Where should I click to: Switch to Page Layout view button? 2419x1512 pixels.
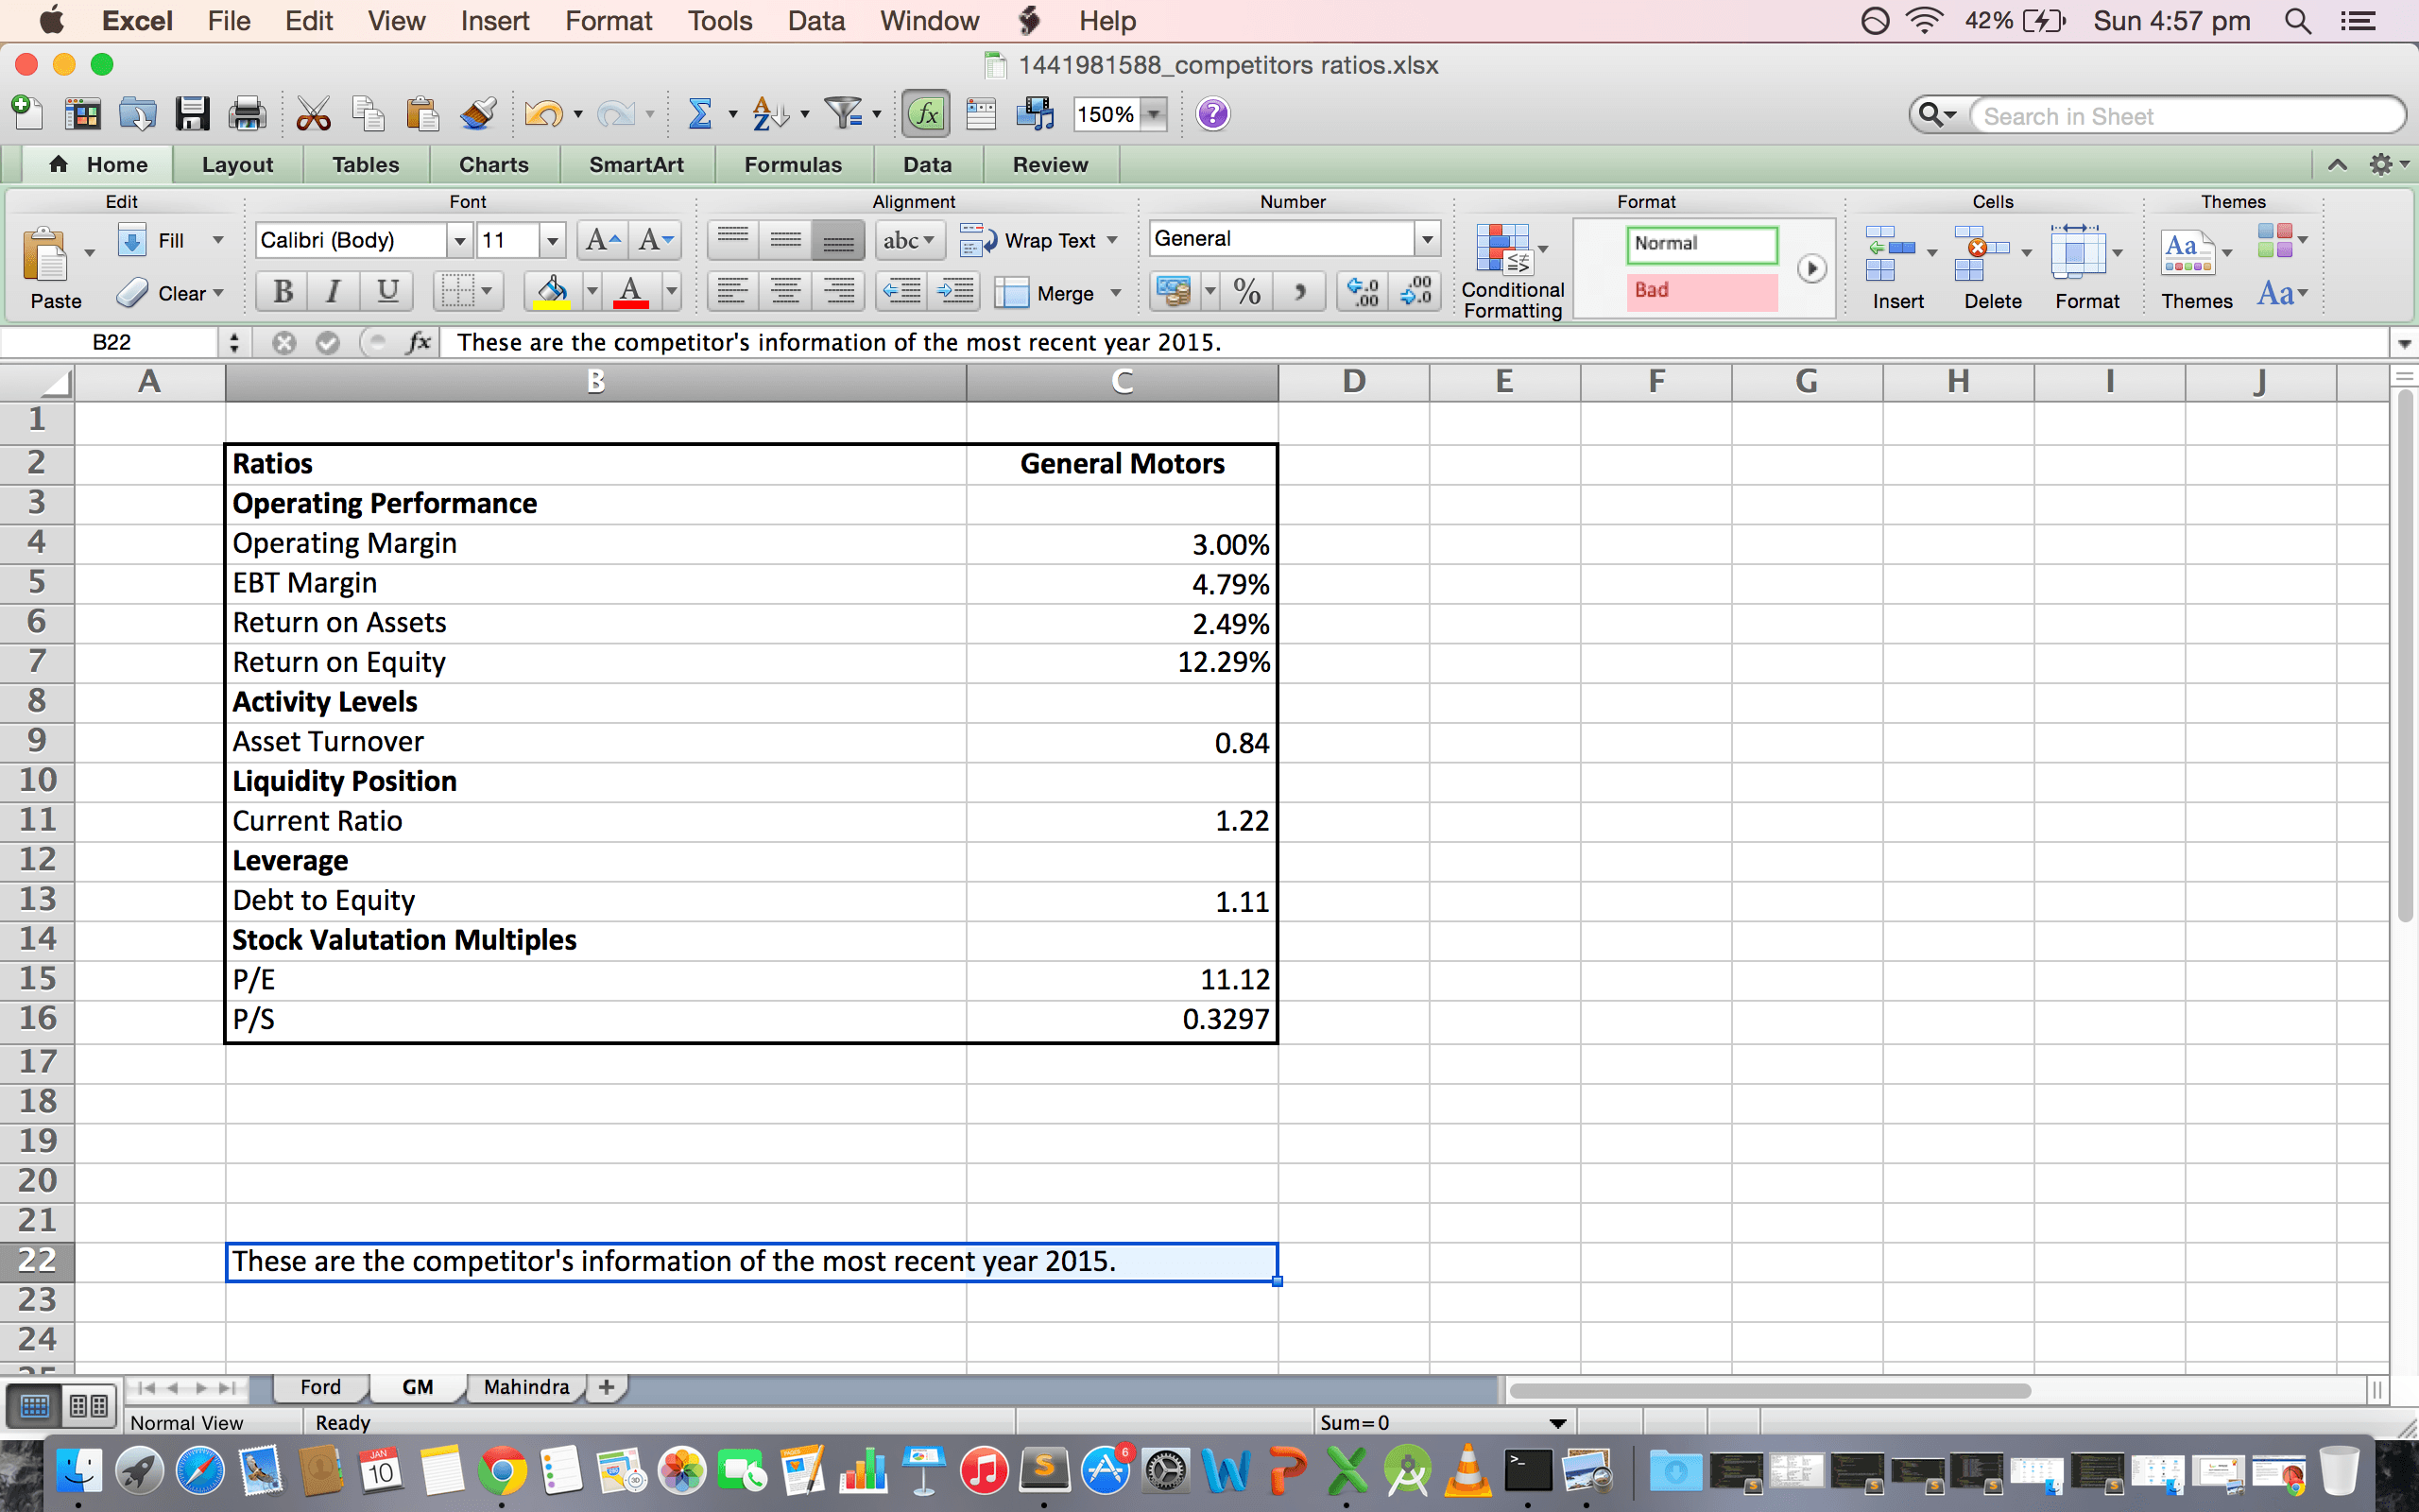click(x=88, y=1406)
